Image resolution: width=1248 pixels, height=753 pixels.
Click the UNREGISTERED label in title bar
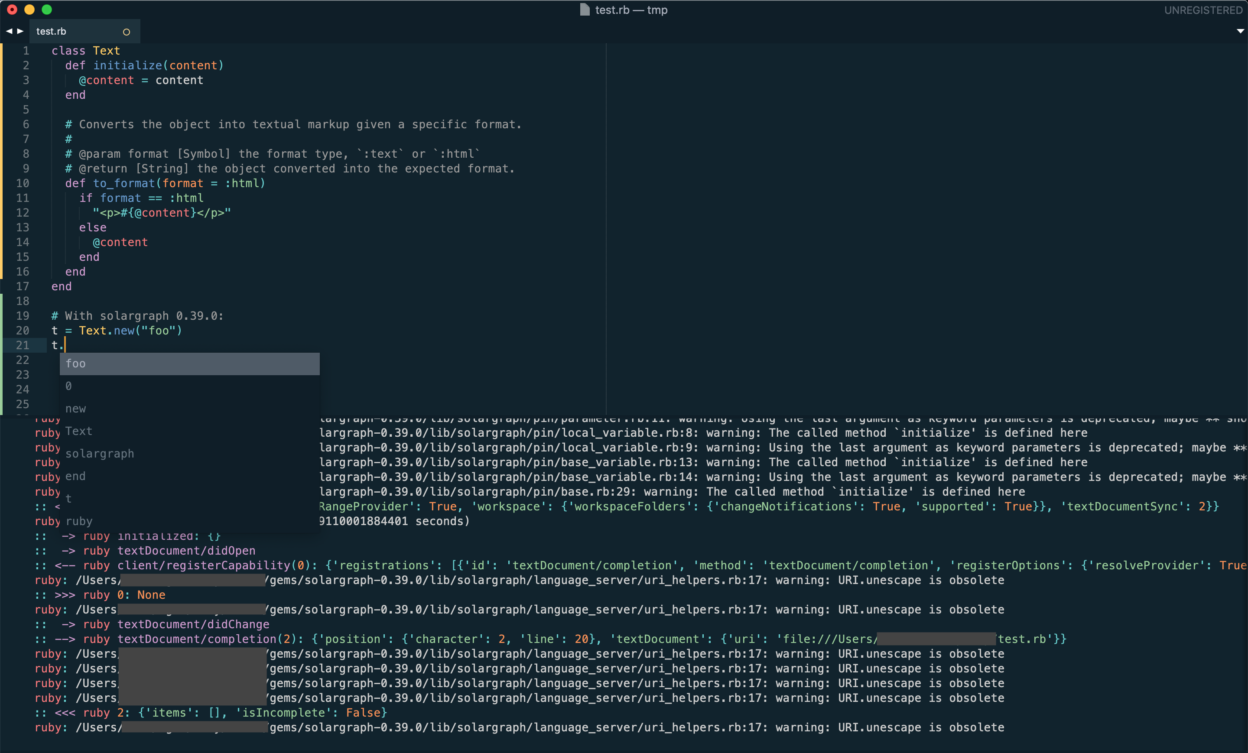[x=1203, y=10]
